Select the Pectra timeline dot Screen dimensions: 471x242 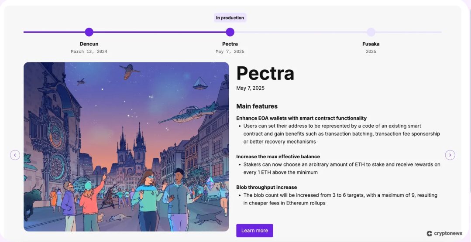230,32
